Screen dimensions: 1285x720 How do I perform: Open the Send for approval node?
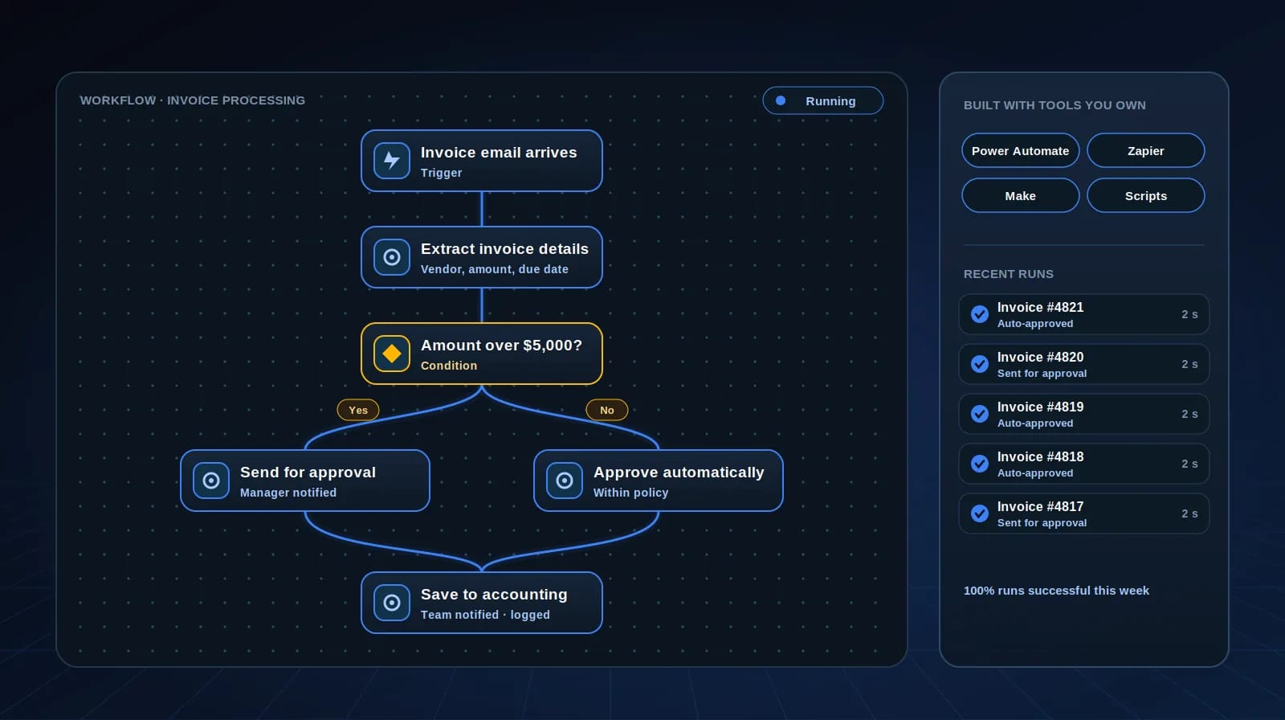point(305,481)
